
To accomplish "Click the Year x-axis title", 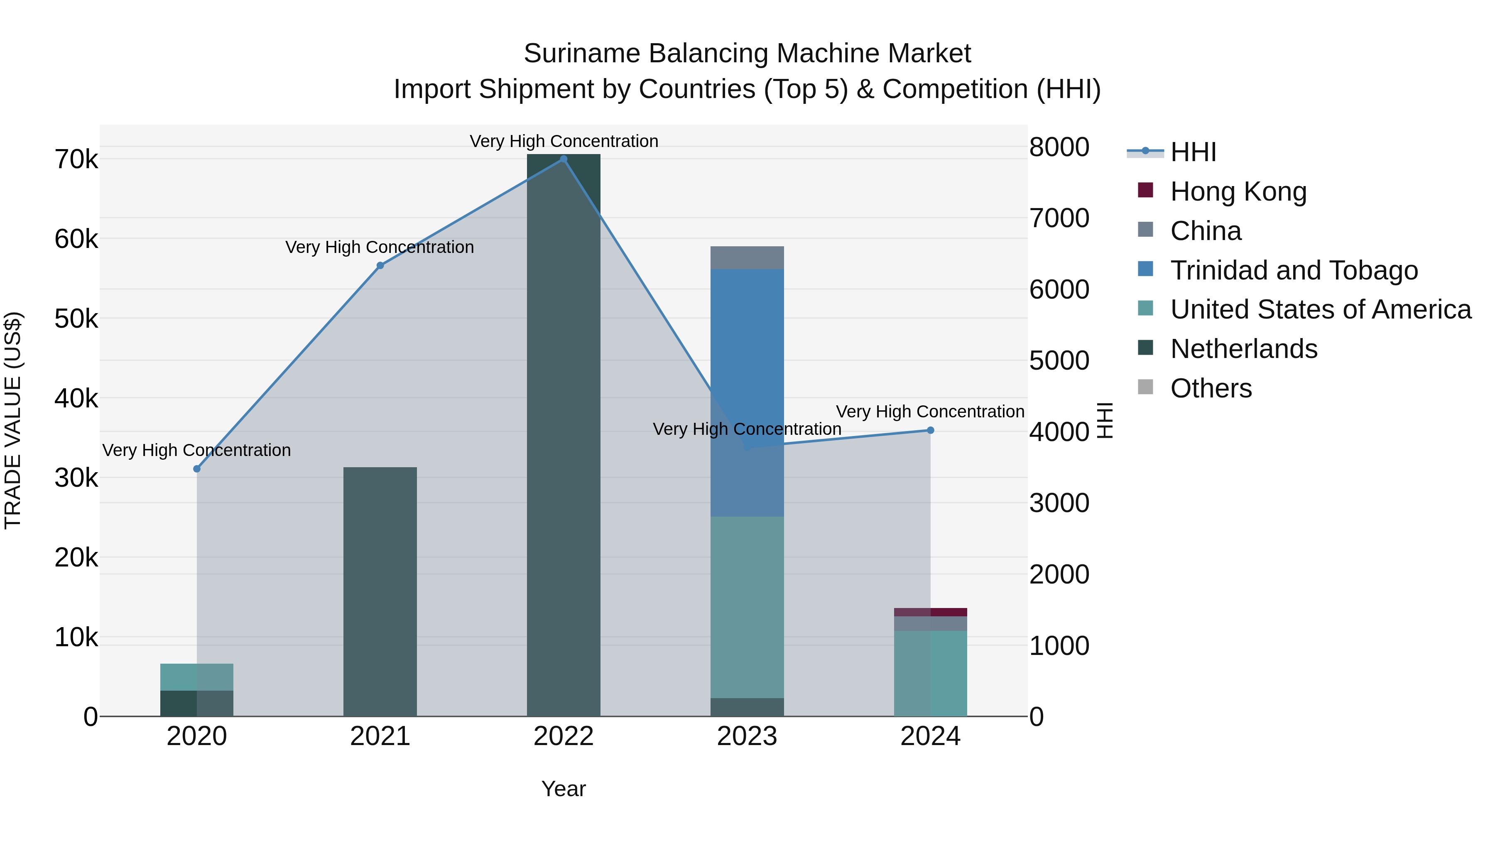I will tap(564, 789).
